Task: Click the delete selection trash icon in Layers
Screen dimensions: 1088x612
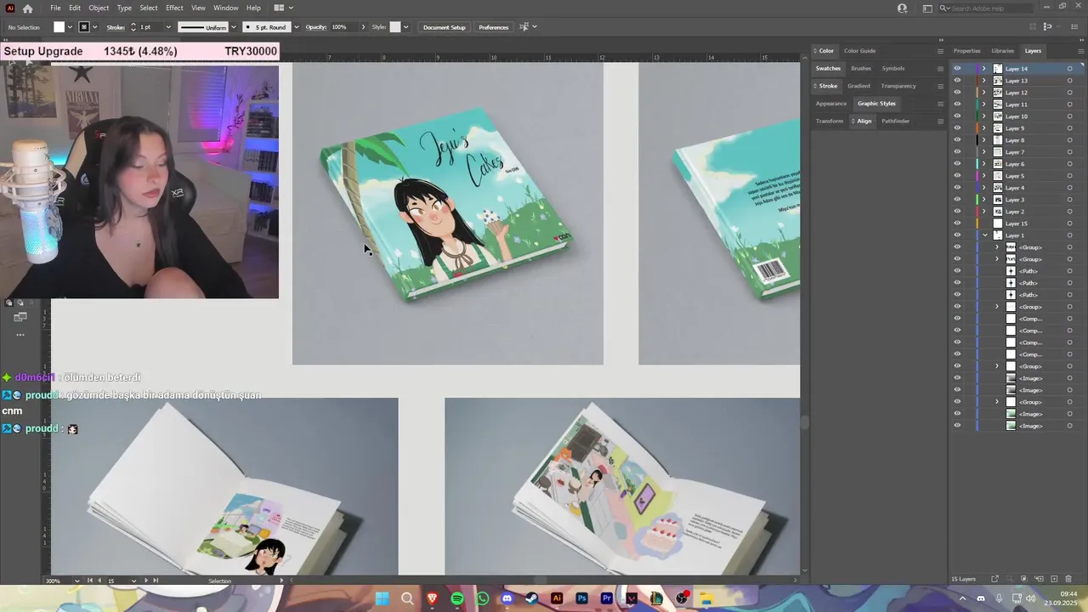Action: pos(1068,579)
